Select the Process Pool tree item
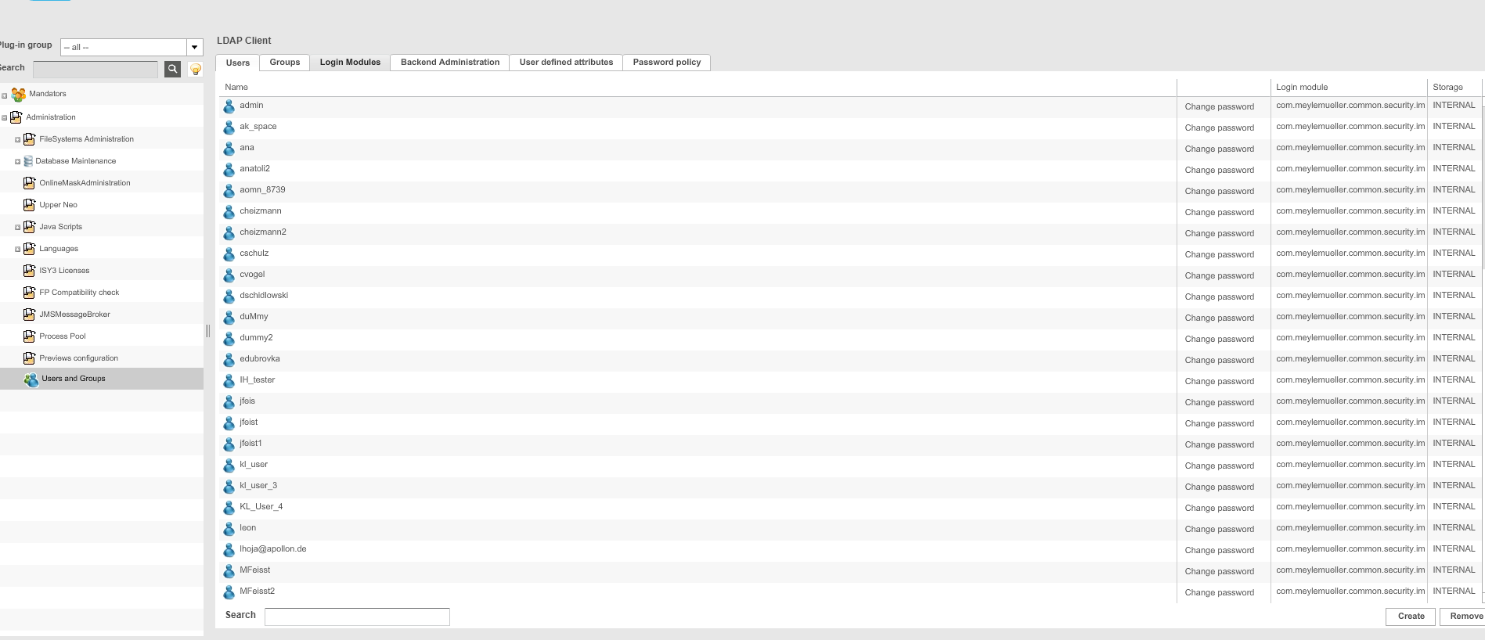This screenshot has height=640, width=1485. click(x=63, y=336)
